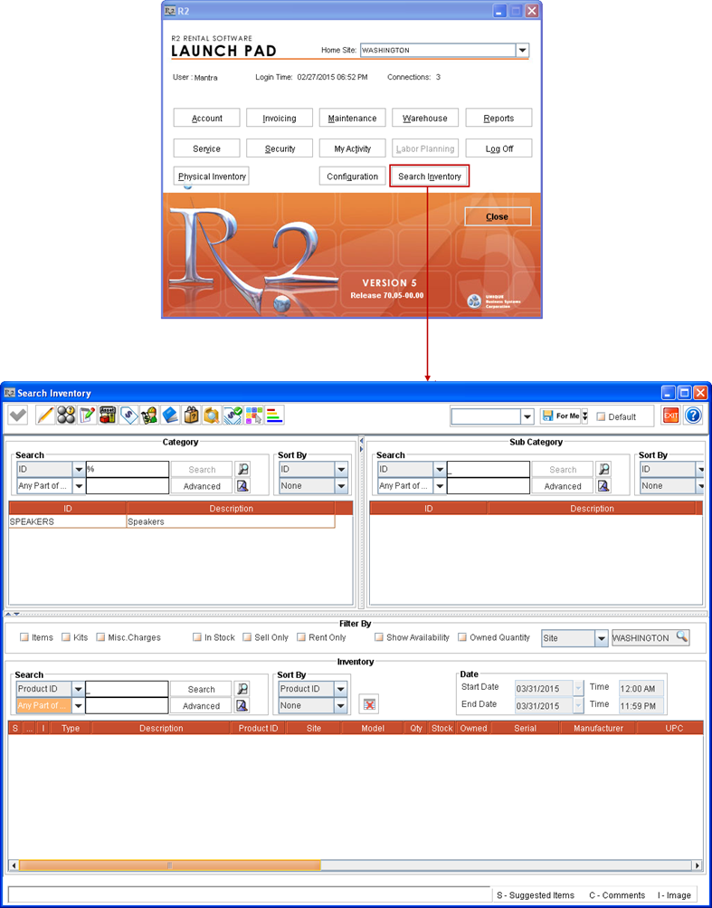Open the Inventory Sort By Product ID dropdown

coord(340,689)
